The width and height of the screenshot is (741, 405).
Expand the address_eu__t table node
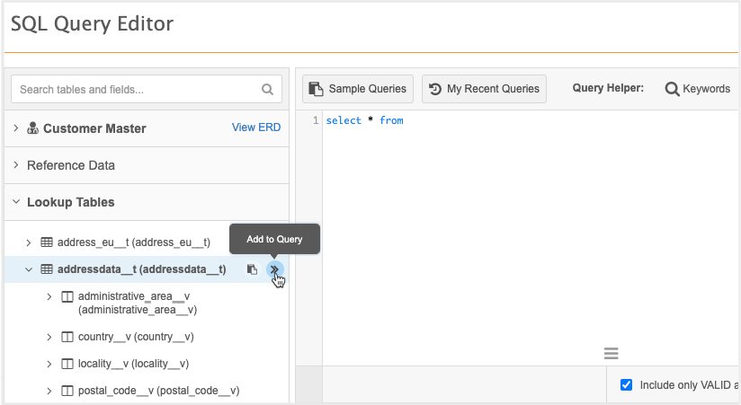tap(29, 242)
